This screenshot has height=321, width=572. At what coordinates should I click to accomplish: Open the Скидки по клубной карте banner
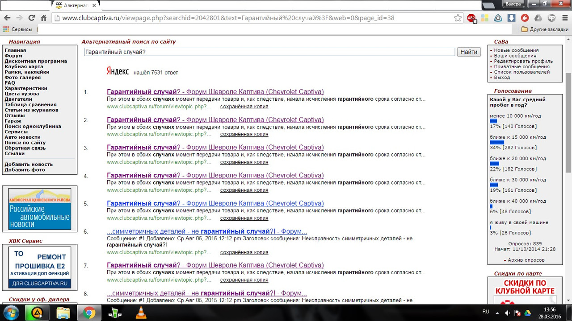point(525,291)
